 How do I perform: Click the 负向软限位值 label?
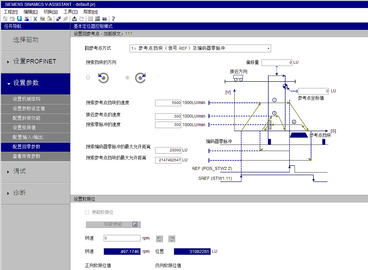168,266
